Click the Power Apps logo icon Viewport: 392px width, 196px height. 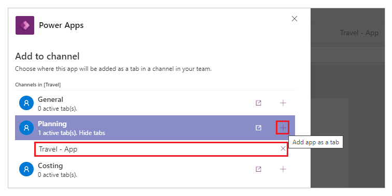[25, 25]
